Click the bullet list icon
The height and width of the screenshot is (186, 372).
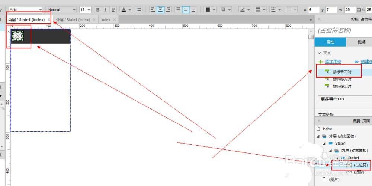pos(139,10)
